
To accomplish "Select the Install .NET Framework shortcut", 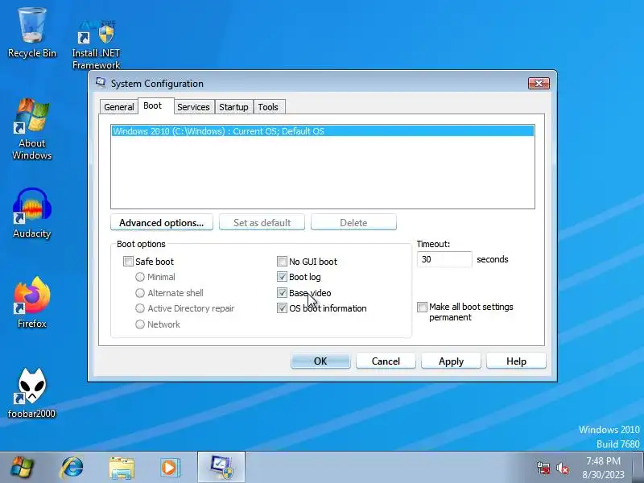I will point(96,44).
